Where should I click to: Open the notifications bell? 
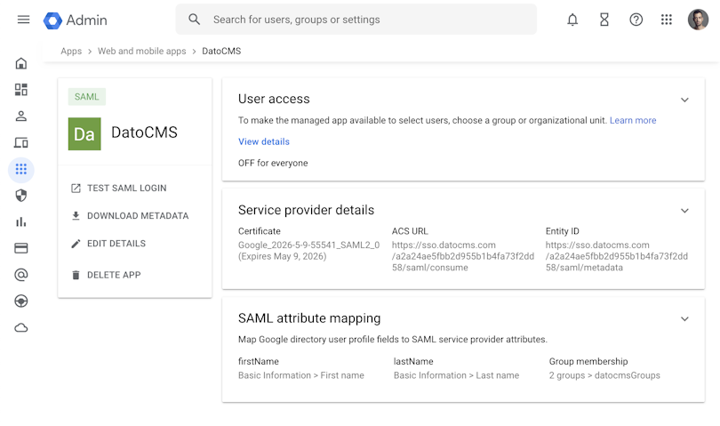coord(572,20)
